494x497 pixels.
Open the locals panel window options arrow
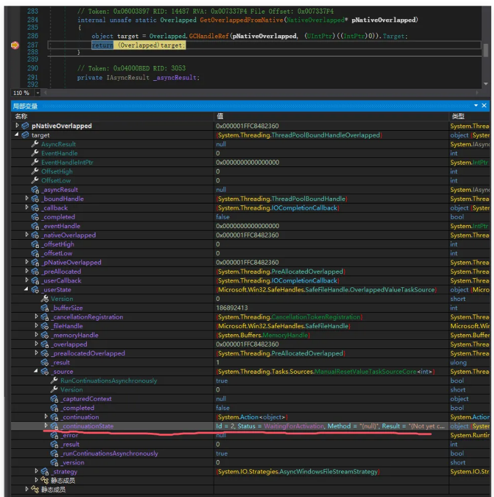pyautogui.click(x=476, y=105)
